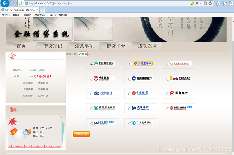This screenshot has width=234, height=155.
Task: Click the red 在线充值 link
Action: (x=44, y=76)
